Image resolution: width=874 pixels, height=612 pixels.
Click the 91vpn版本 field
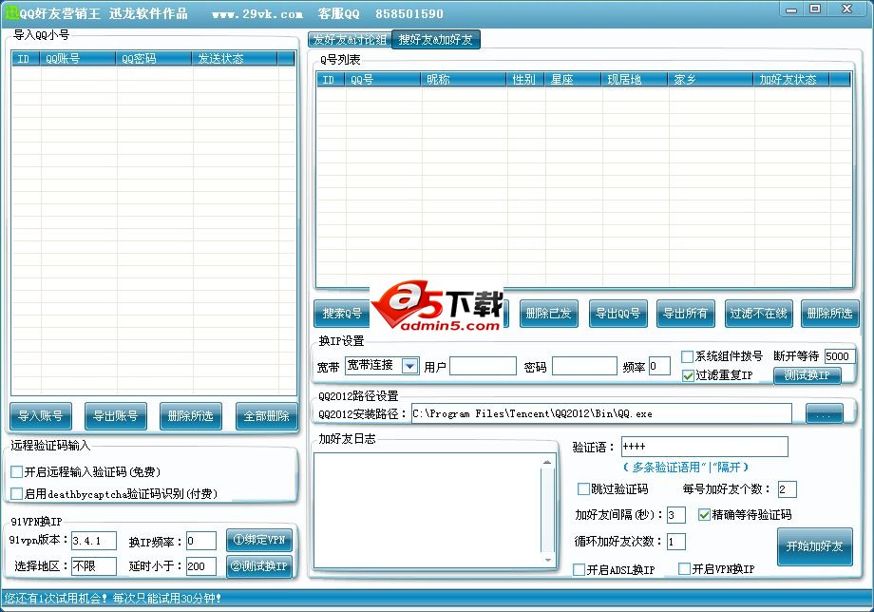click(x=94, y=541)
